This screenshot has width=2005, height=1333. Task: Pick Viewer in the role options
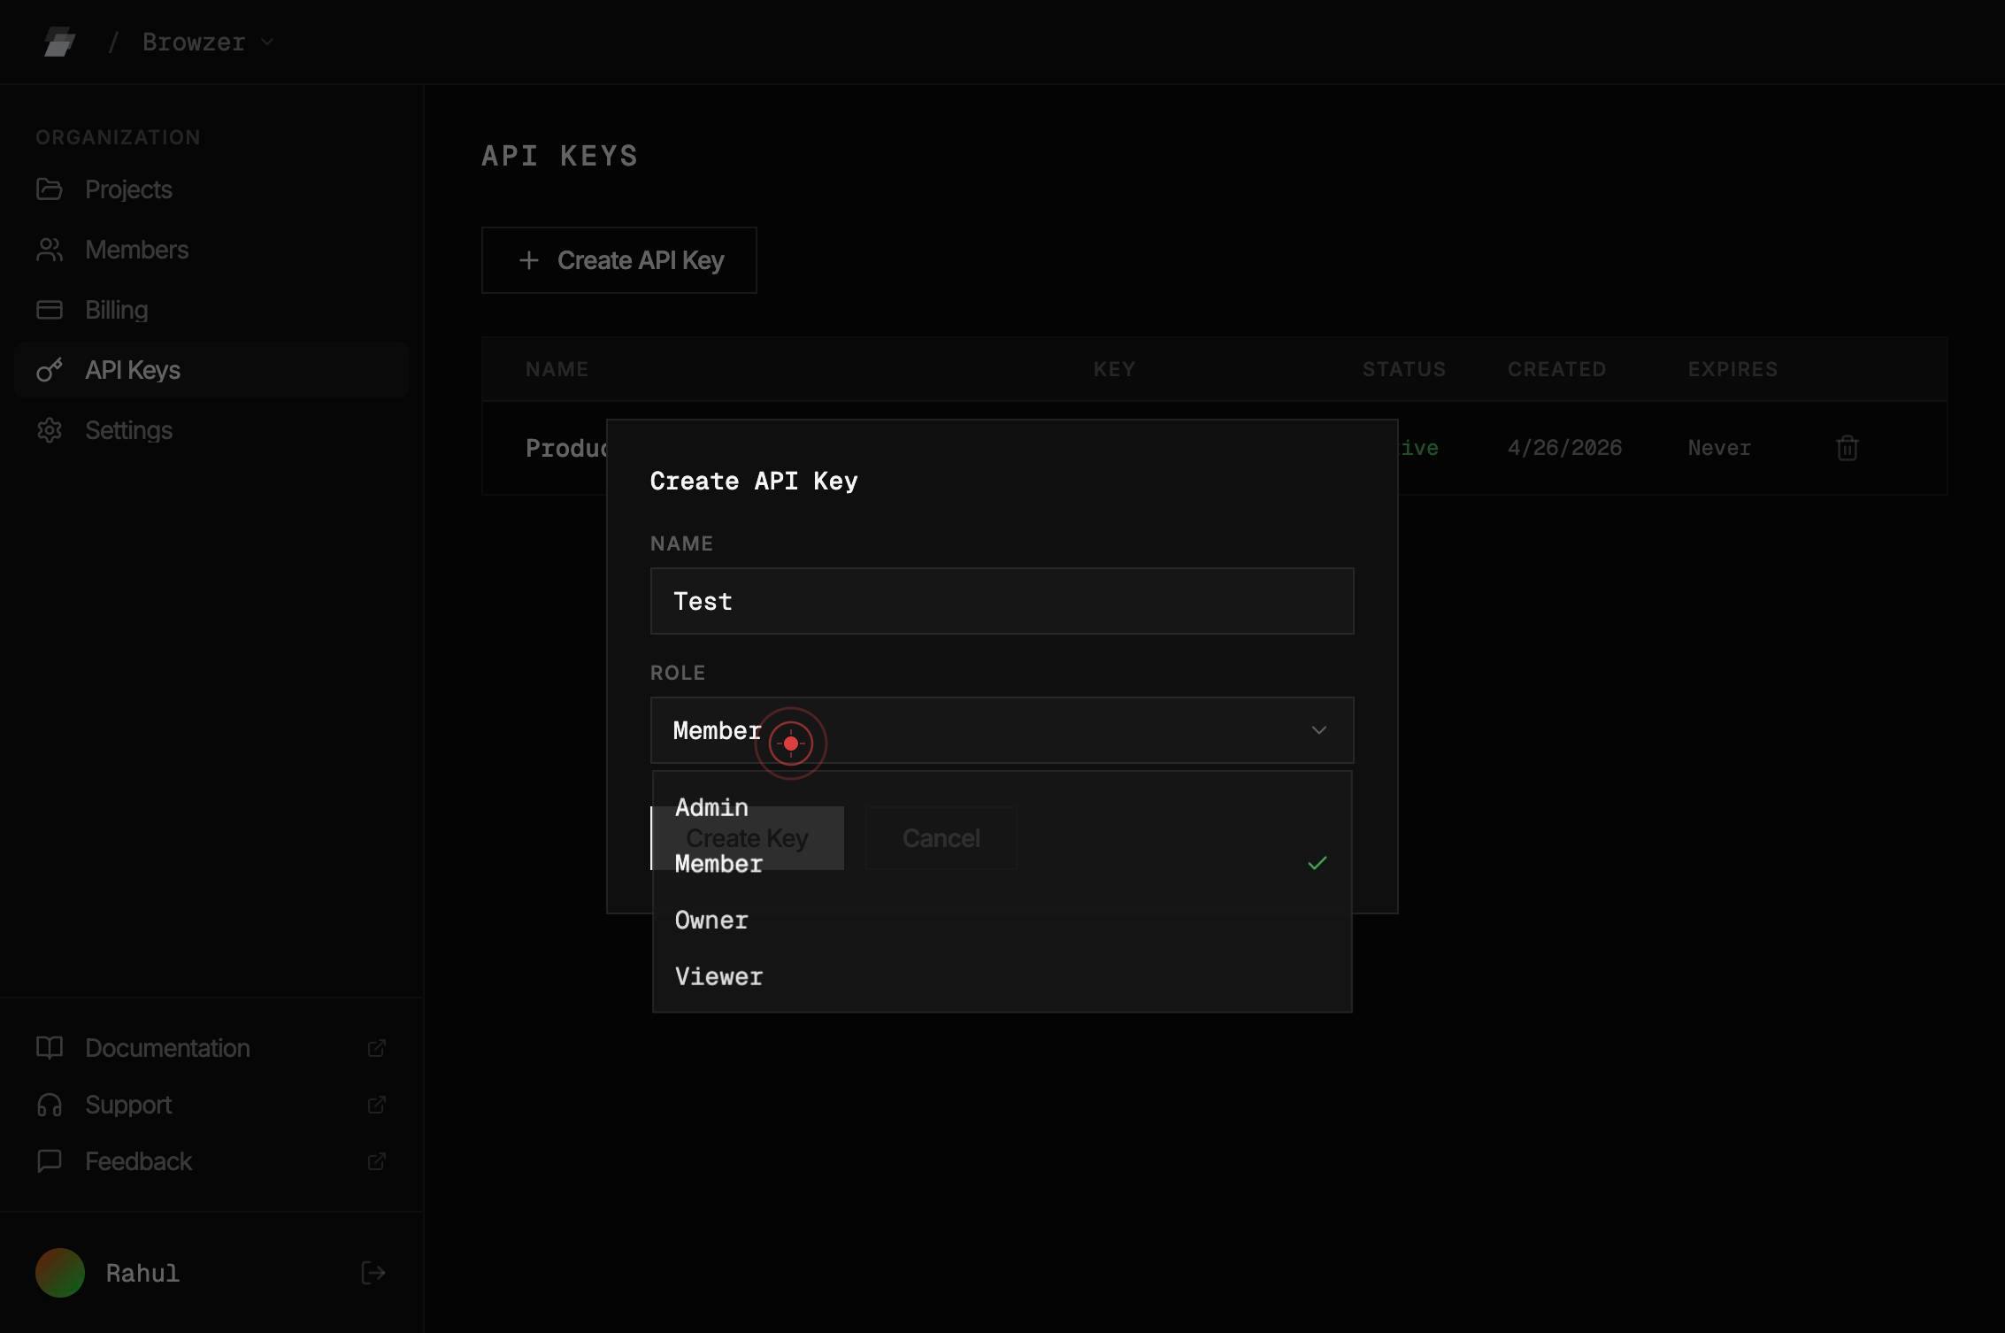(x=1002, y=977)
